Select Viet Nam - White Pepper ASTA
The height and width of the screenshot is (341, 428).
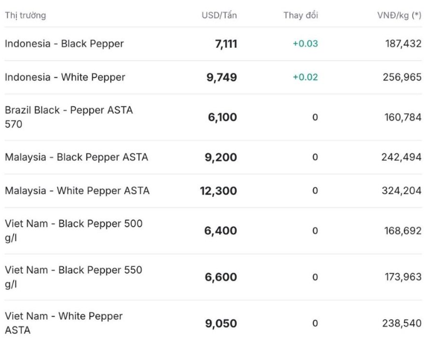click(64, 323)
